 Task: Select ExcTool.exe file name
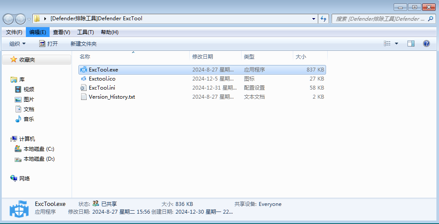pos(103,70)
